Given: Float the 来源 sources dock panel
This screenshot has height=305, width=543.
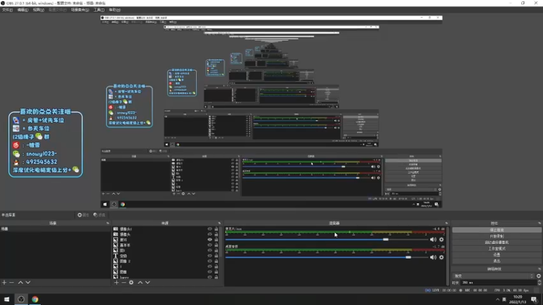Looking at the screenshot, I should [x=219, y=223].
